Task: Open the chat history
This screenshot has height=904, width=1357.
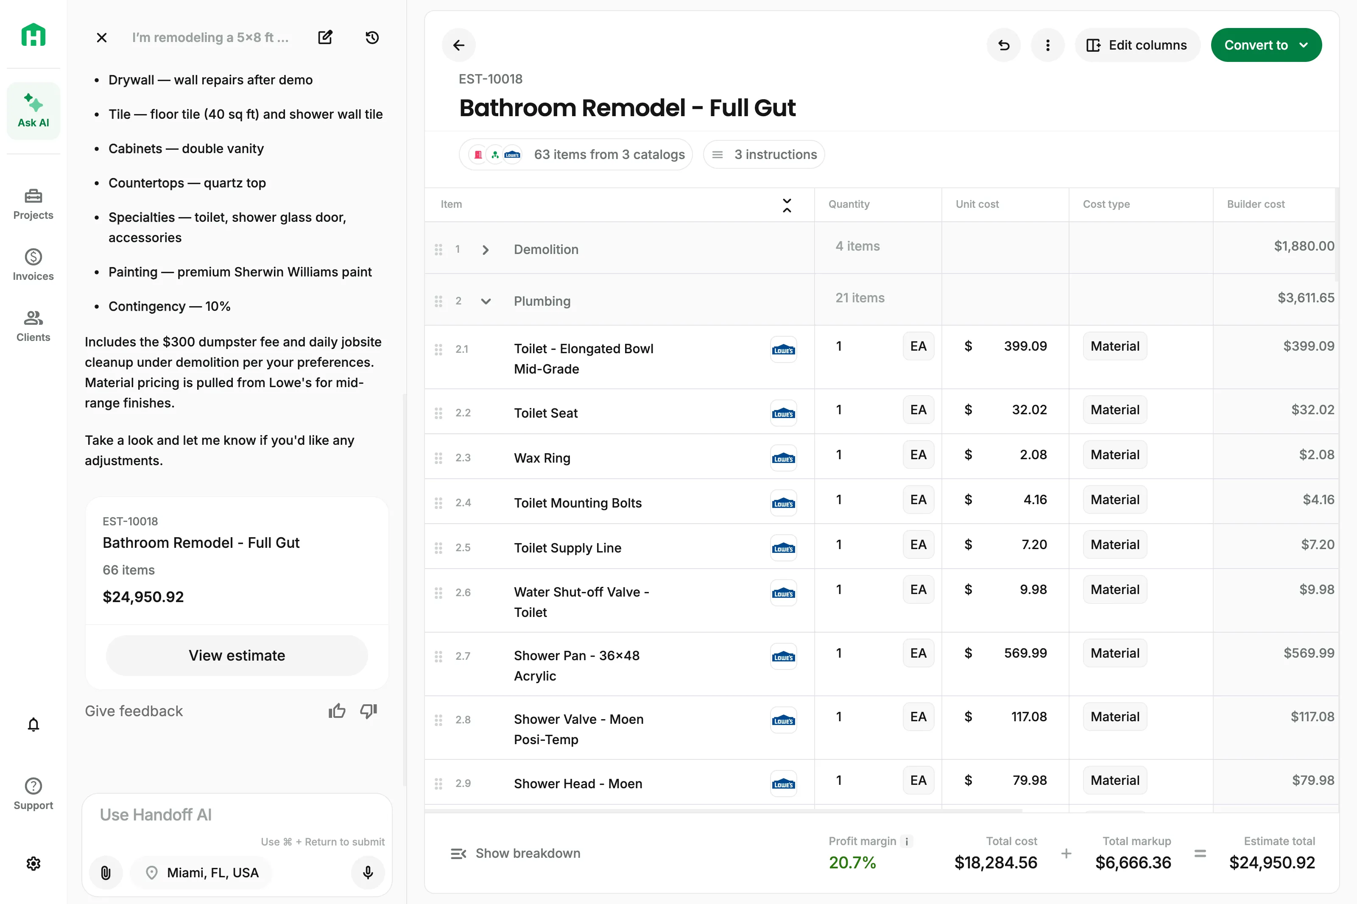Action: pyautogui.click(x=372, y=37)
